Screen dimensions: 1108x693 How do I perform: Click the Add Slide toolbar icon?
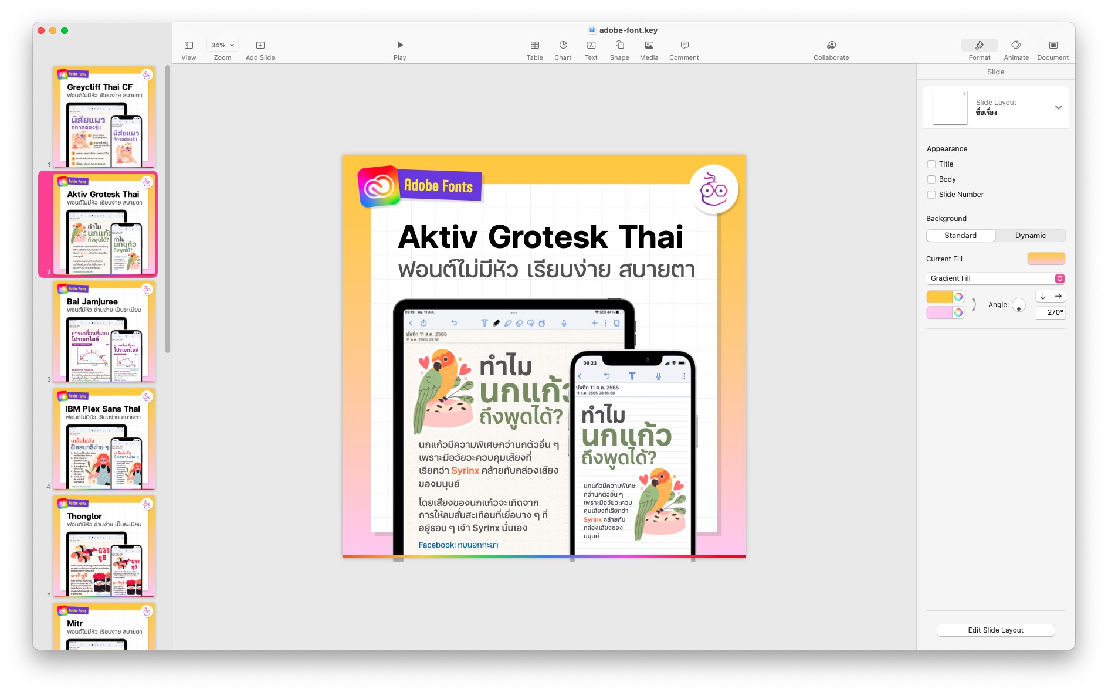point(260,46)
